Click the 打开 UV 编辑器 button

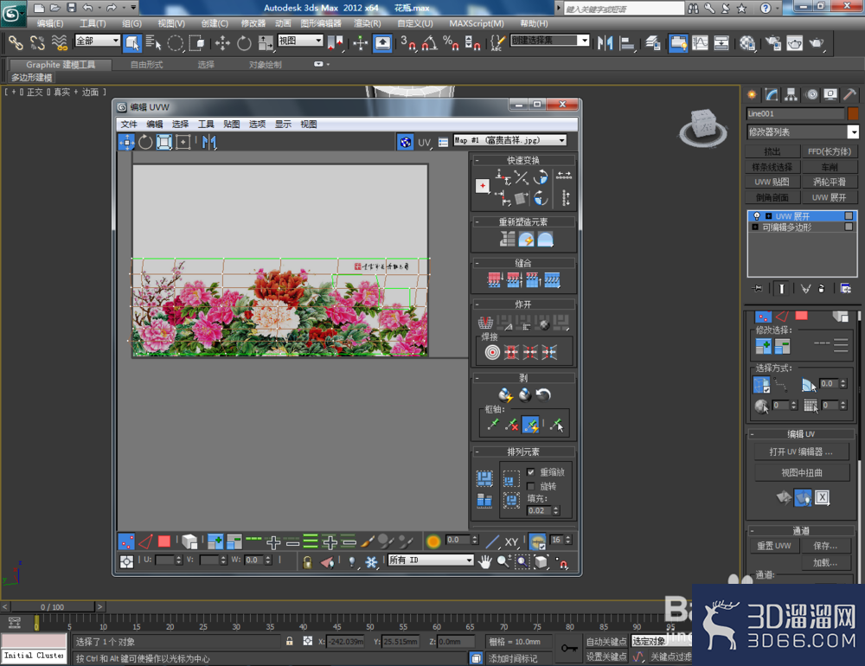[802, 451]
